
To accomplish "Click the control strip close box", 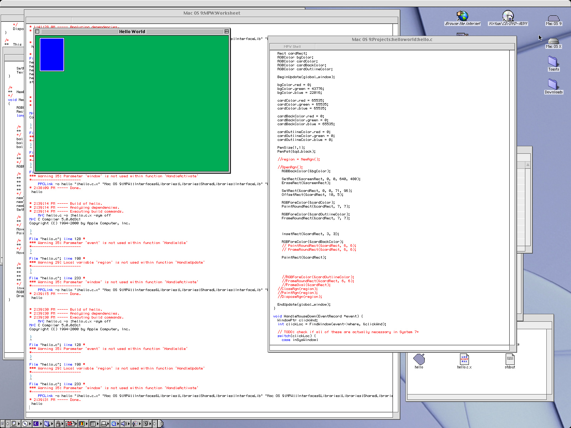I will pos(2,424).
